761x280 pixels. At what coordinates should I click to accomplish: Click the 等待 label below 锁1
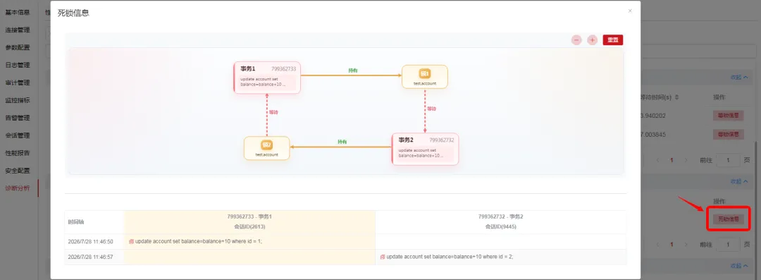(431, 109)
